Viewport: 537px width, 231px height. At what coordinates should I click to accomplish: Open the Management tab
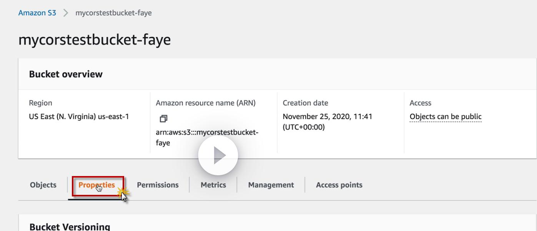271,185
